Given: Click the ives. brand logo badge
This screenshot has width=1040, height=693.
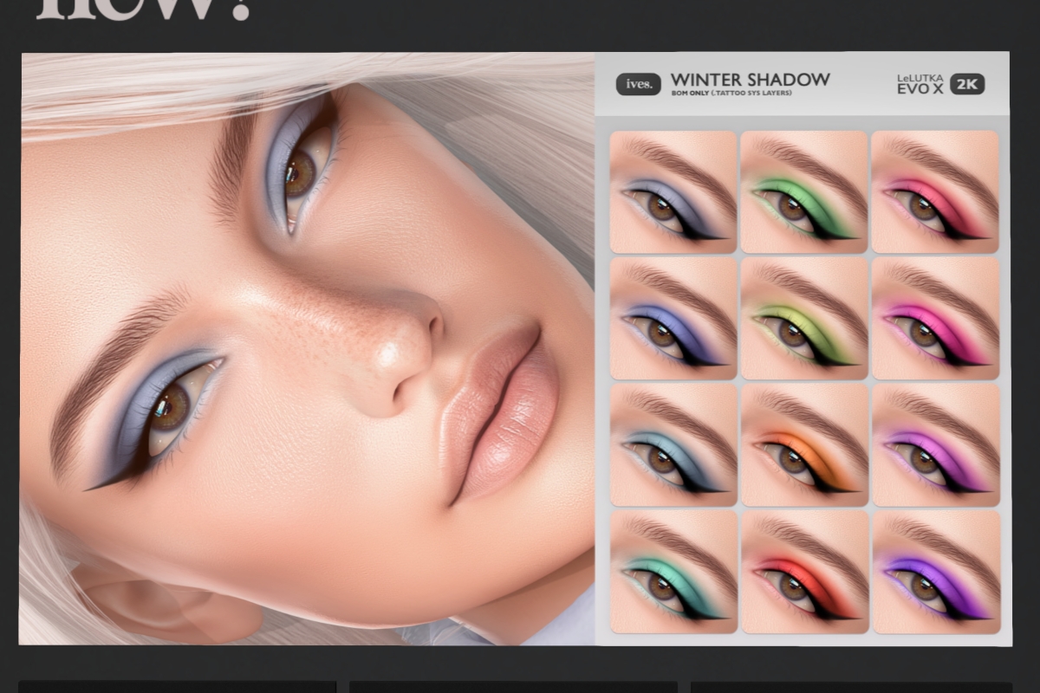Looking at the screenshot, I should click(x=639, y=84).
